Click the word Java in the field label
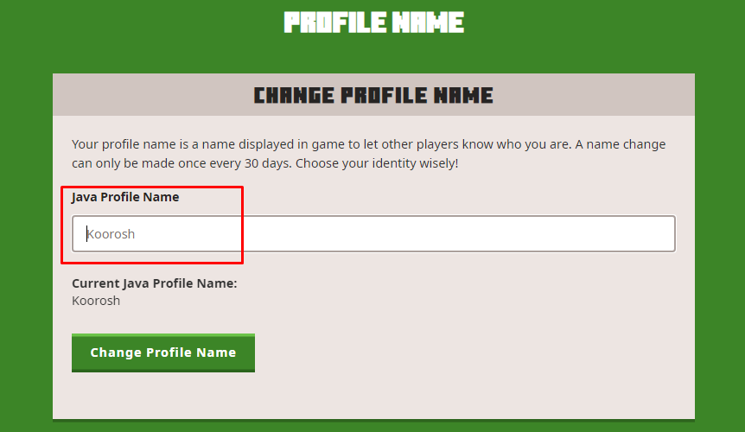The height and width of the screenshot is (432, 745). pyautogui.click(x=85, y=197)
